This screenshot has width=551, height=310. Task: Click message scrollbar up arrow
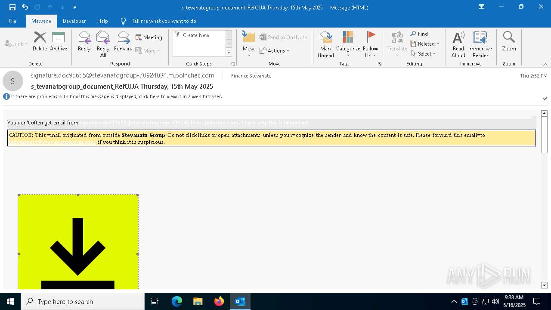[544, 113]
